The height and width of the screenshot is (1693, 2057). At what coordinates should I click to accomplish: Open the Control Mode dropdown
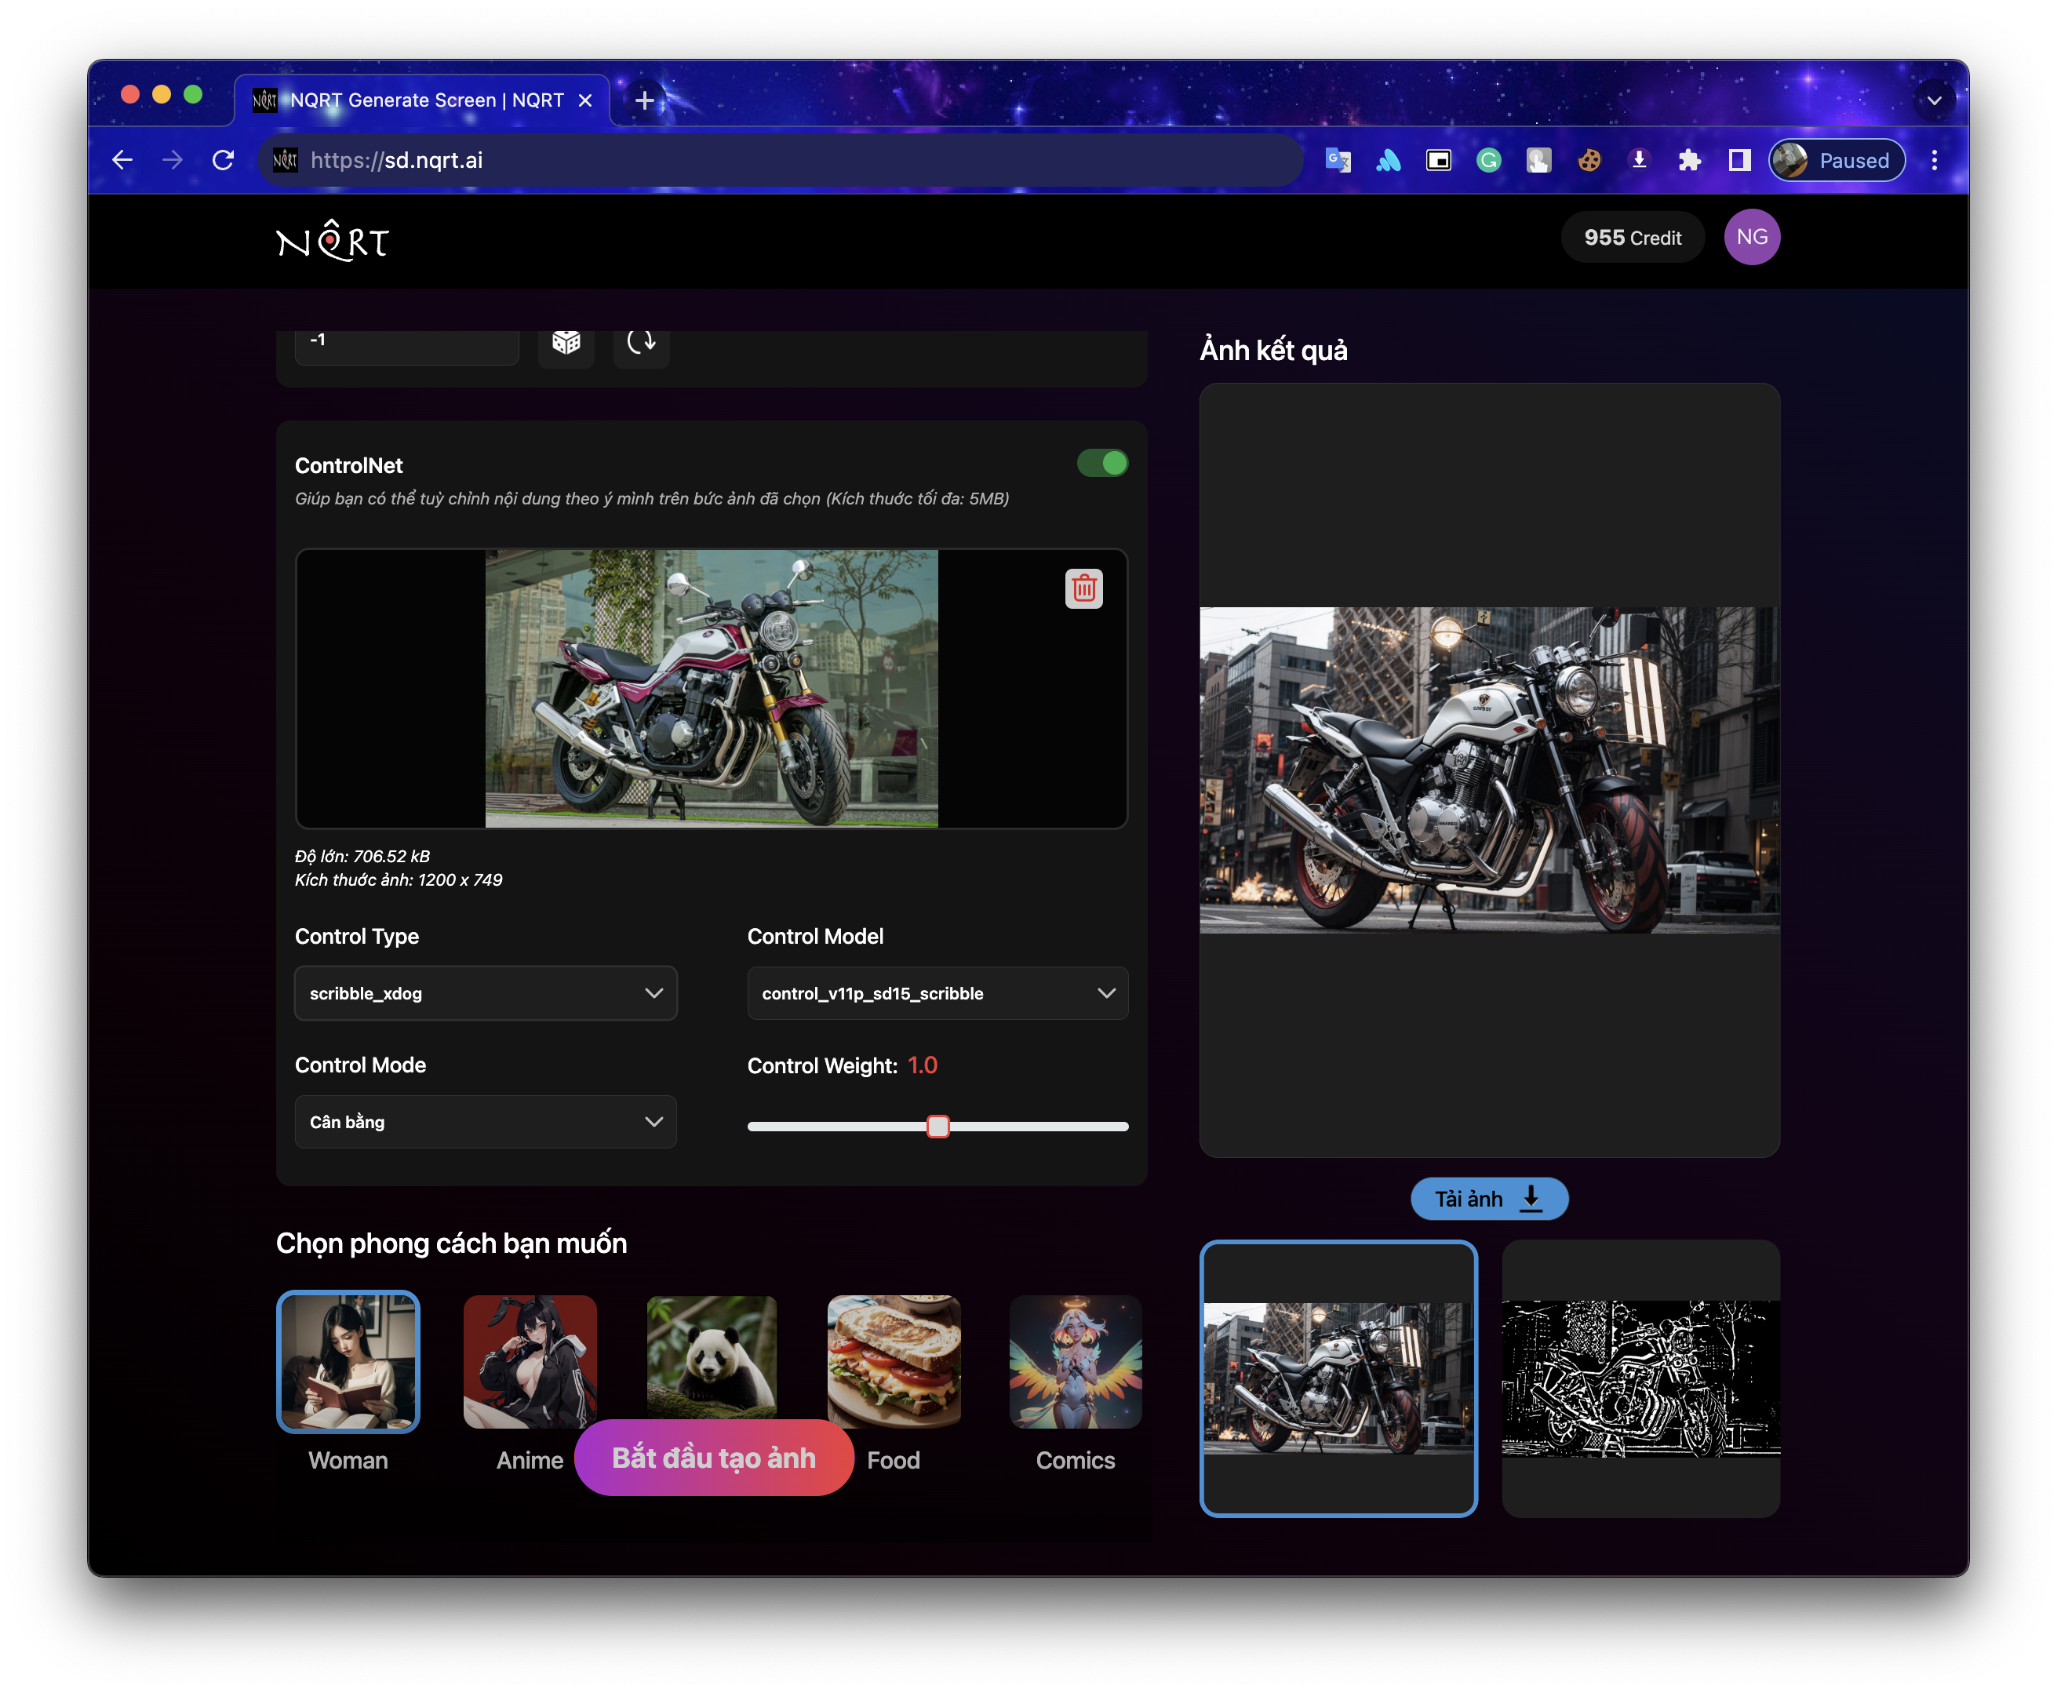click(486, 1122)
